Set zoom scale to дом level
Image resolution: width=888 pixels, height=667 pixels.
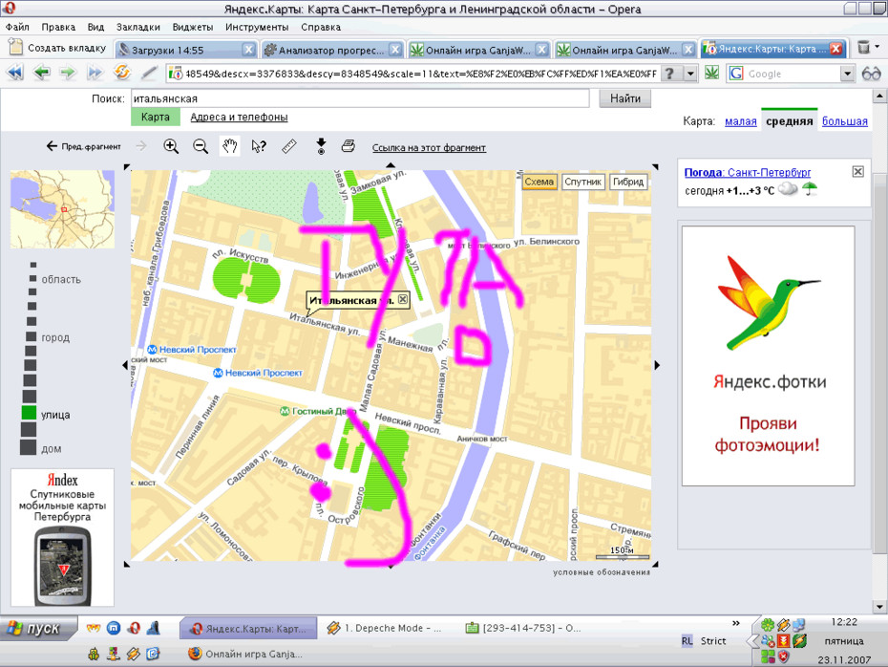pos(28,447)
